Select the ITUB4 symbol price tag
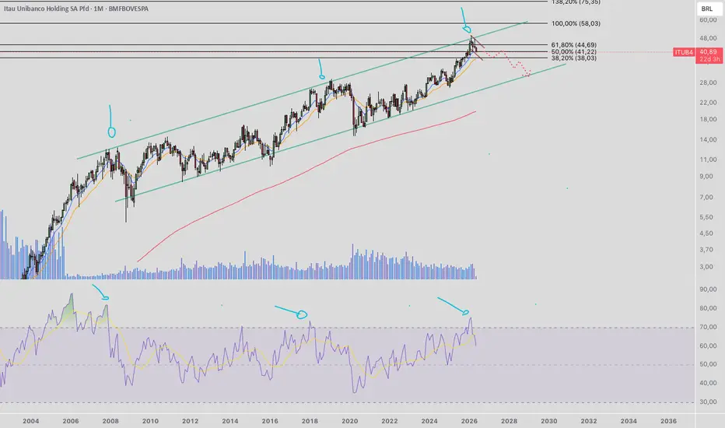This screenshot has height=428, width=725. click(684, 52)
